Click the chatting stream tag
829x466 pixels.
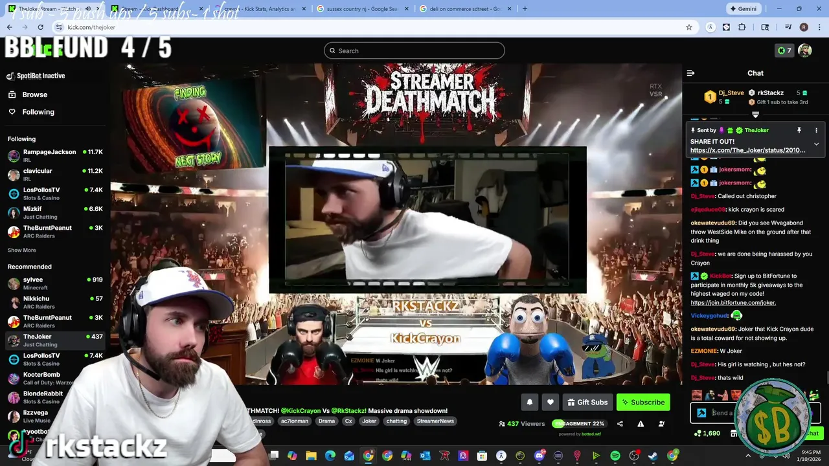click(396, 421)
